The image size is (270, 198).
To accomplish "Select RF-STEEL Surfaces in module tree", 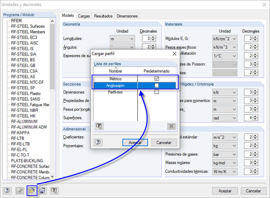I will click(28, 26).
